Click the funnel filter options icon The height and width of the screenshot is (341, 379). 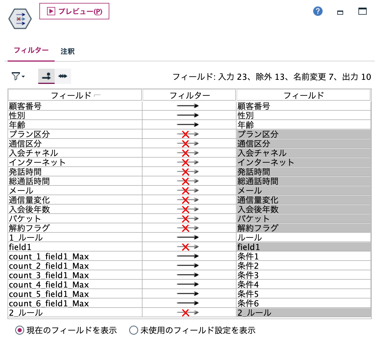[x=16, y=76]
